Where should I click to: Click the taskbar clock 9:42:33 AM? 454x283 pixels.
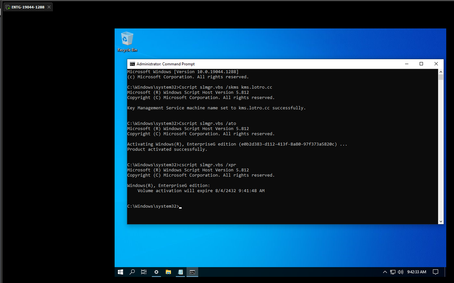[x=416, y=272]
